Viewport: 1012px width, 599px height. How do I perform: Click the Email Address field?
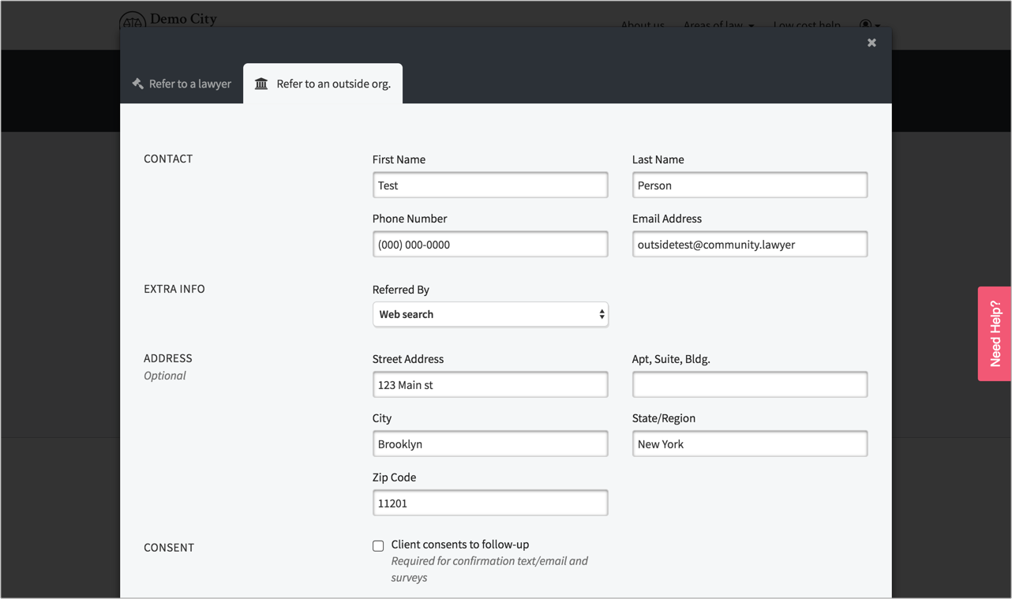pos(749,245)
